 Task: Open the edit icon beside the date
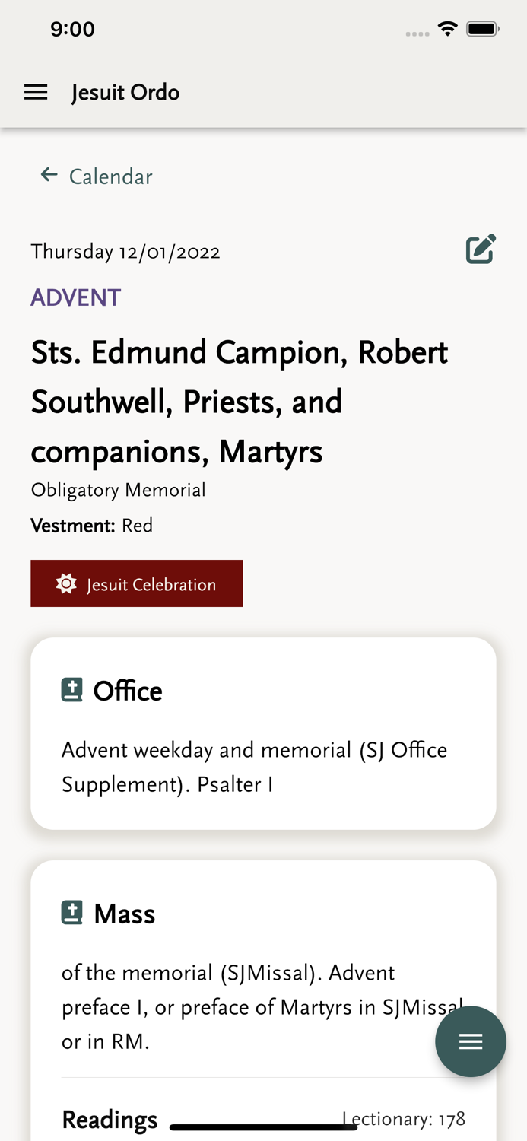pos(480,248)
